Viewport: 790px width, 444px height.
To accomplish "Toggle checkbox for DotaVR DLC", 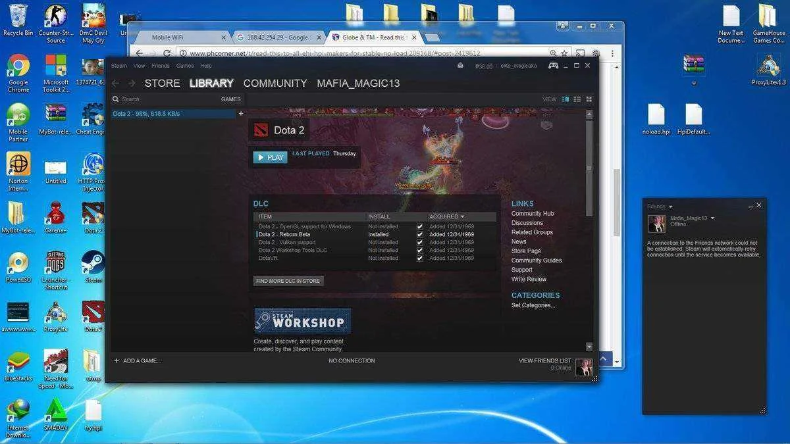I will [x=420, y=258].
